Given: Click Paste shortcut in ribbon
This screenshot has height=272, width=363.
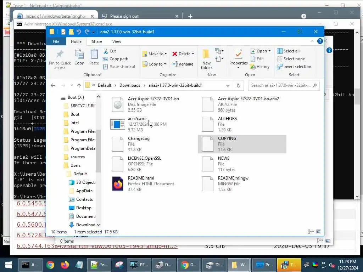Looking at the screenshot, I should (x=119, y=67).
